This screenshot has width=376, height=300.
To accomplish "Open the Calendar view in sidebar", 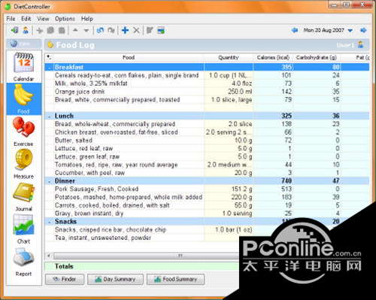I will pyautogui.click(x=23, y=66).
